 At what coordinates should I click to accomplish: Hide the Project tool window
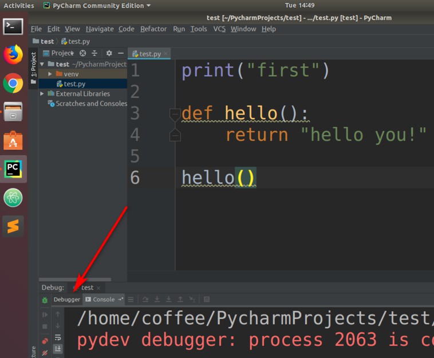[121, 53]
